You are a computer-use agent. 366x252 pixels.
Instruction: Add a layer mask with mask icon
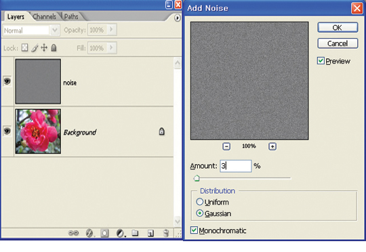(104, 233)
